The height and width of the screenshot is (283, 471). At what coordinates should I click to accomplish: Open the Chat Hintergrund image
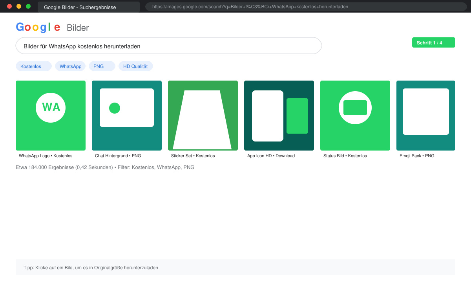pyautogui.click(x=127, y=116)
